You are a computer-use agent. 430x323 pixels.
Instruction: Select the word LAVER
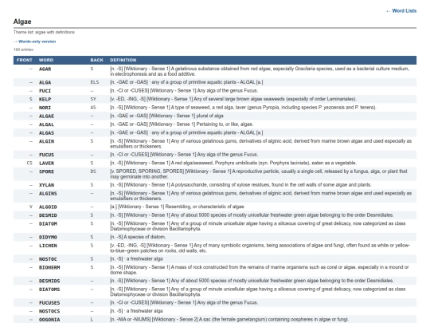click(47, 163)
